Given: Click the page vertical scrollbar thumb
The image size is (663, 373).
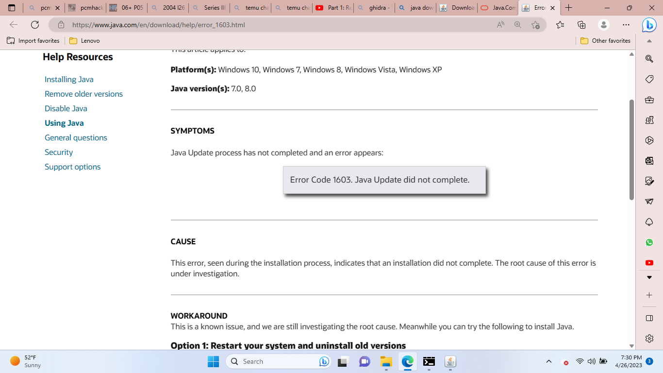Looking at the screenshot, I should (631, 150).
